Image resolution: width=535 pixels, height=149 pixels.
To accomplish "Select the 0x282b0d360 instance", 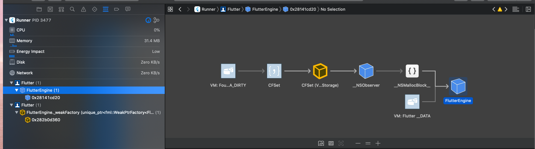I will tap(46, 120).
